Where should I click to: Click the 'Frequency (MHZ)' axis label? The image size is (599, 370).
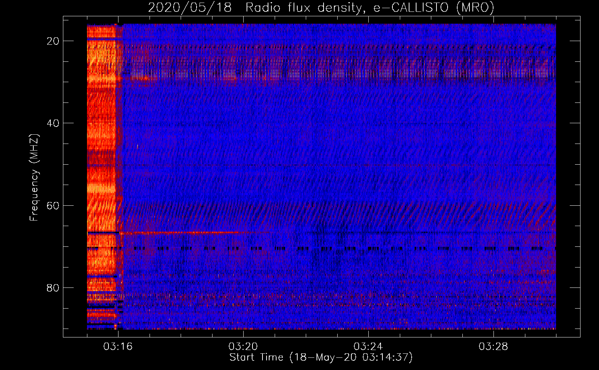pos(34,178)
